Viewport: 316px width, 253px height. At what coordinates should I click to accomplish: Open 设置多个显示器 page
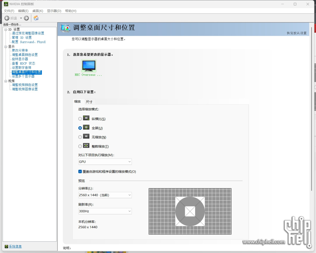[x=23, y=77]
